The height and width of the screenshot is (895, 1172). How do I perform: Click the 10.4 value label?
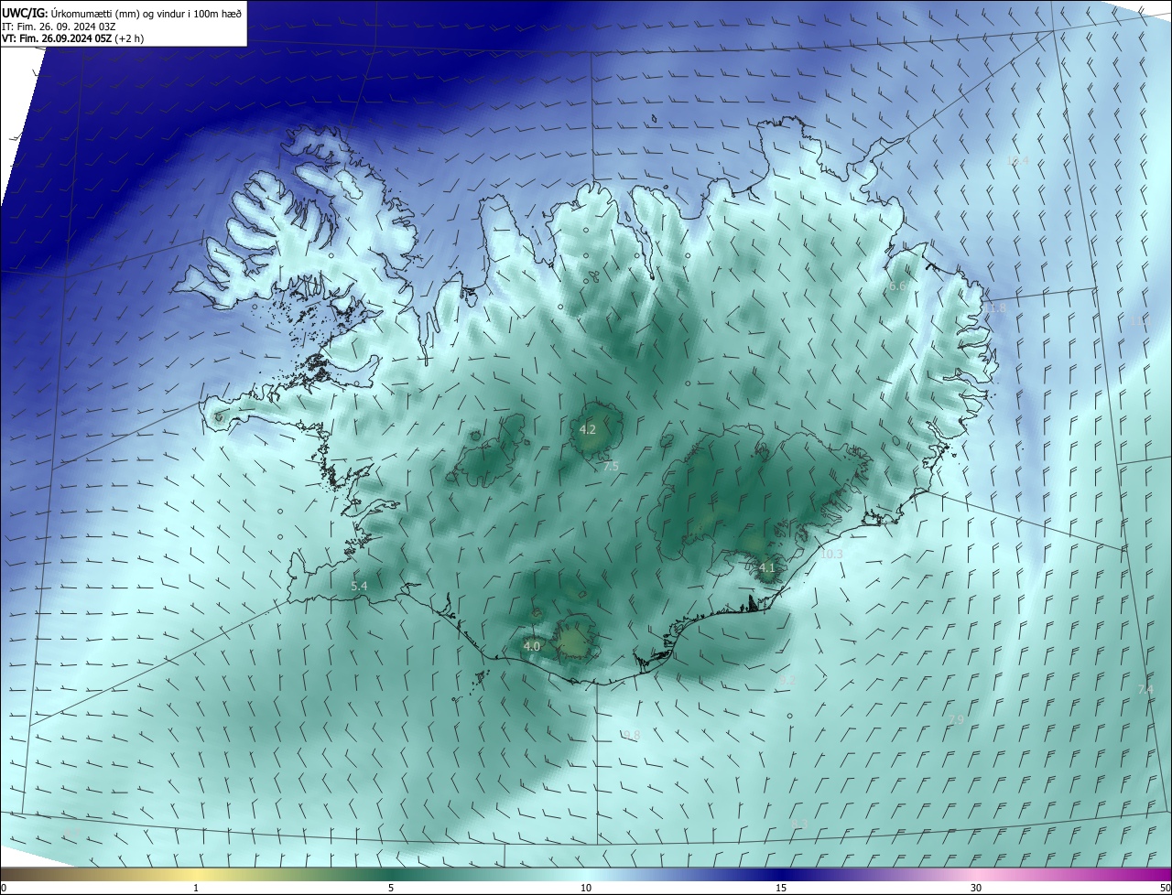pos(1017,160)
